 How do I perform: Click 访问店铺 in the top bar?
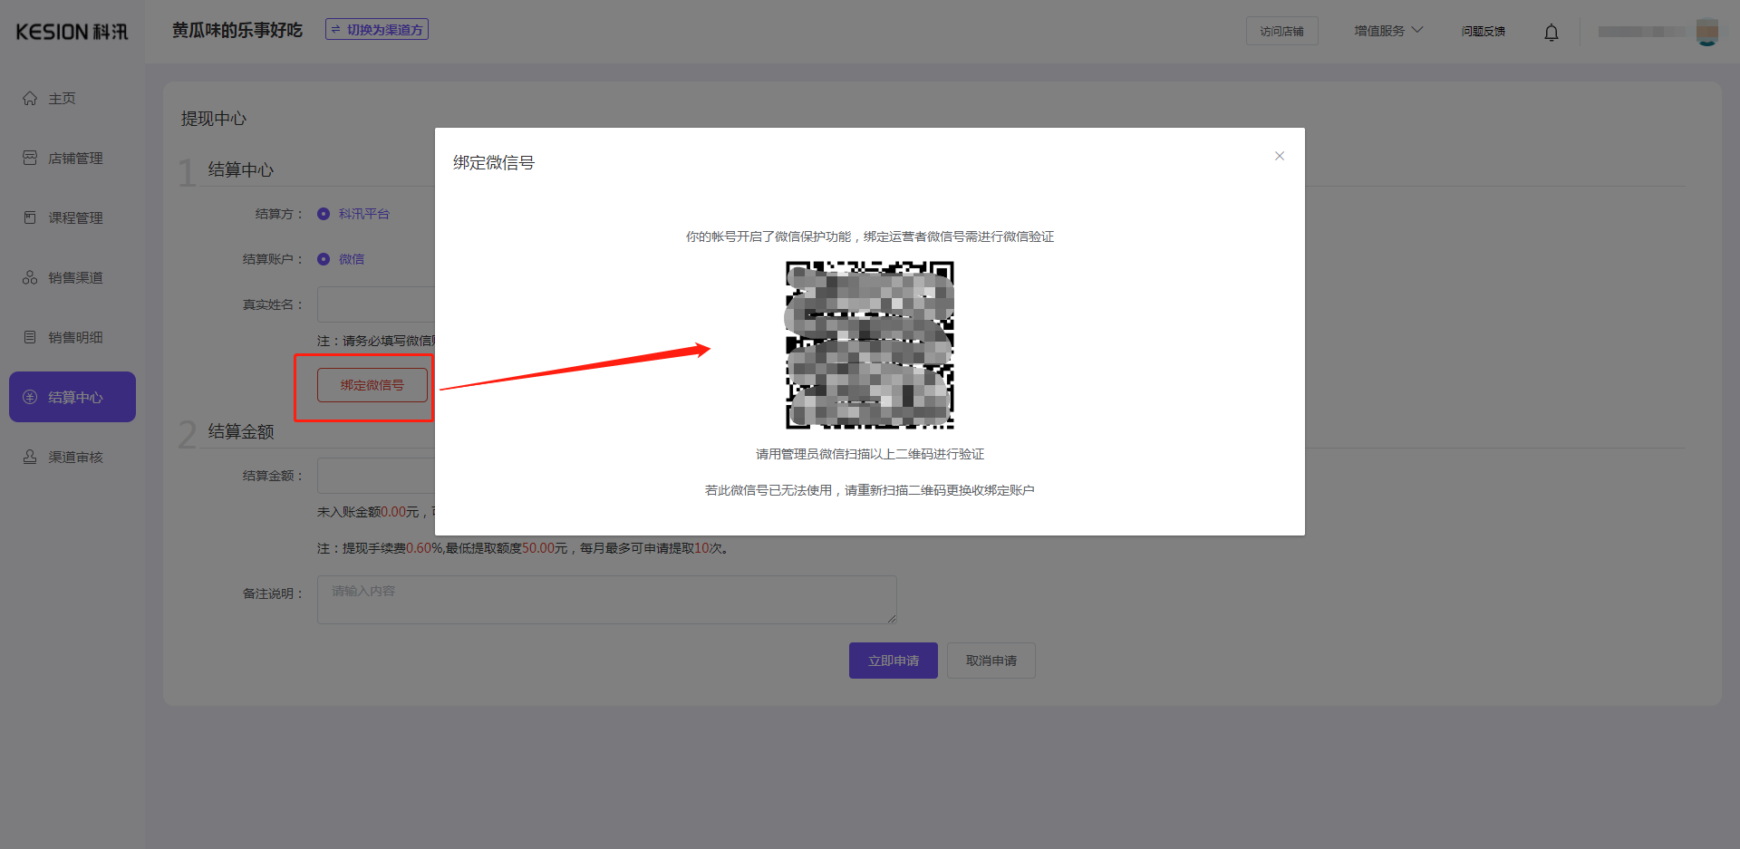(x=1281, y=30)
